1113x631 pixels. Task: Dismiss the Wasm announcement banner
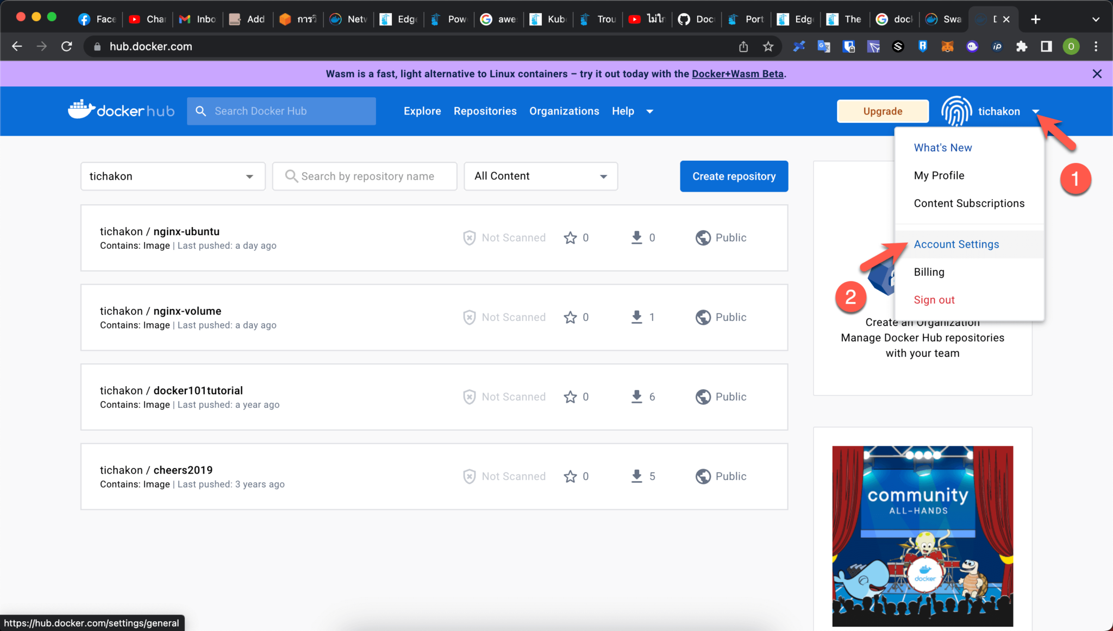pos(1097,74)
